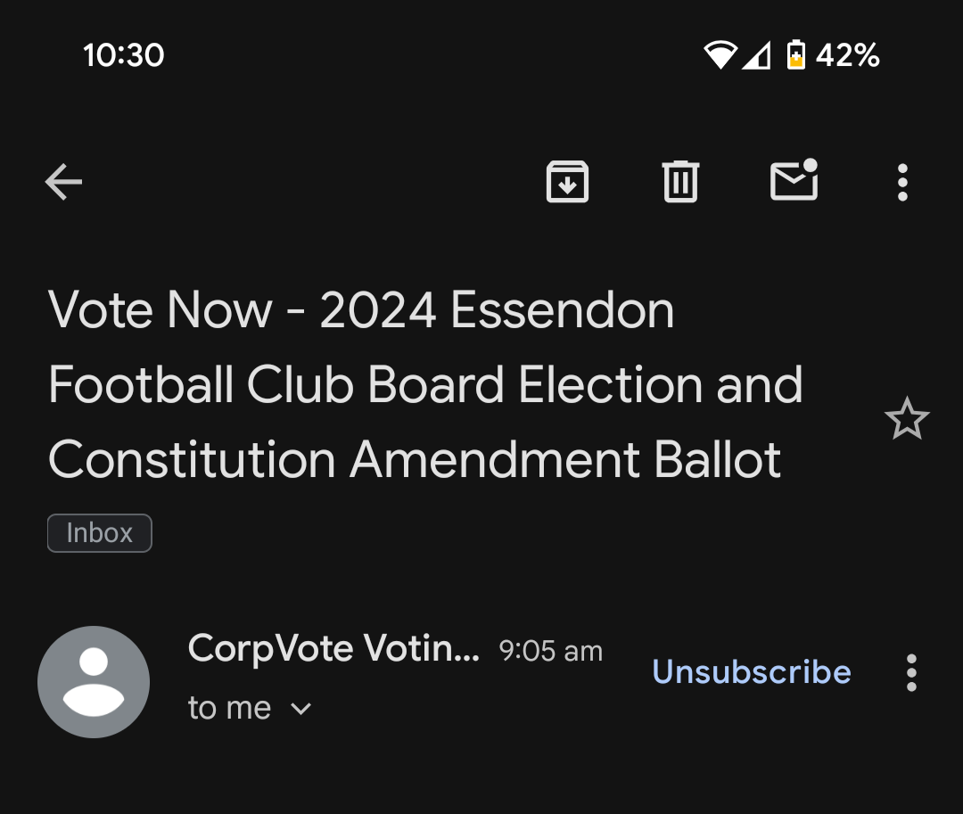The width and height of the screenshot is (963, 814).
Task: Go back using the arrow icon
Action: click(64, 182)
